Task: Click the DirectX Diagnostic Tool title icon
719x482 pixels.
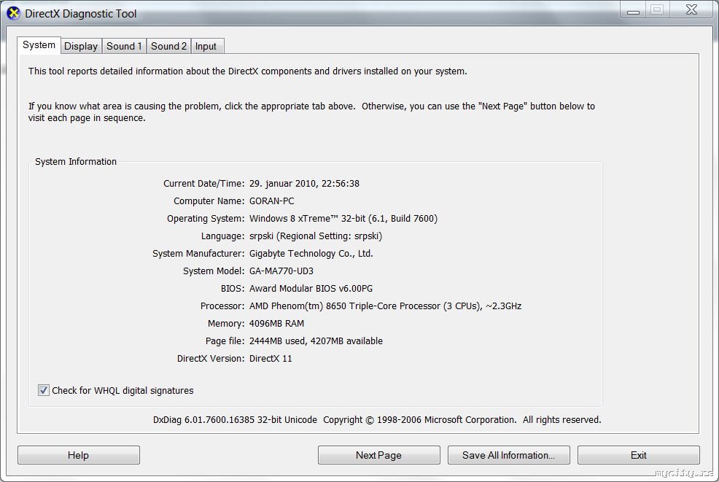Action: (x=13, y=13)
